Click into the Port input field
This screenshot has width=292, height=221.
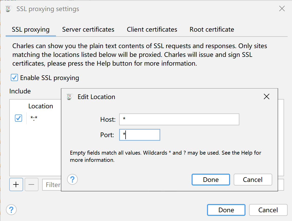coord(140,135)
